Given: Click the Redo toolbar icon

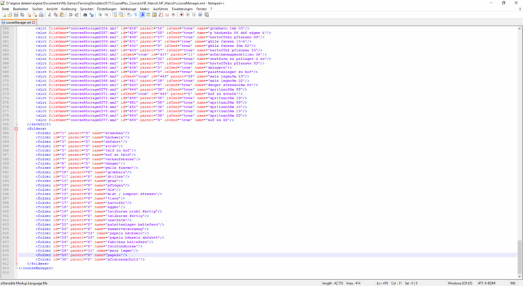Looking at the screenshot, I should (x=76, y=14).
